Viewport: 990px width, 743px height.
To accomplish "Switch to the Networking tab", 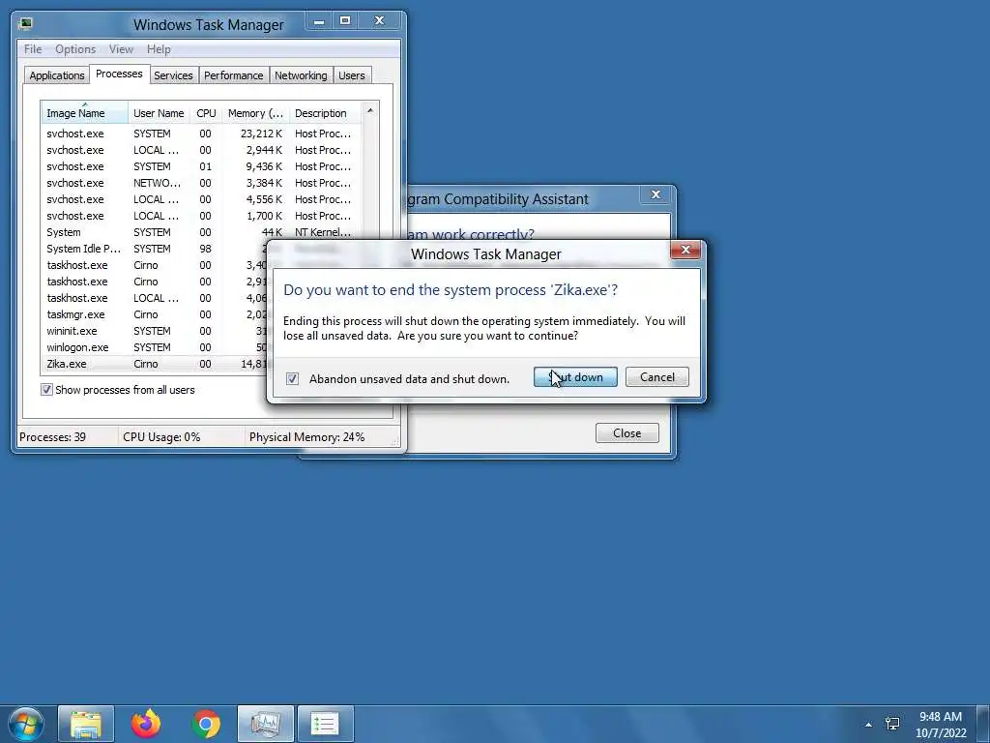I will 301,75.
